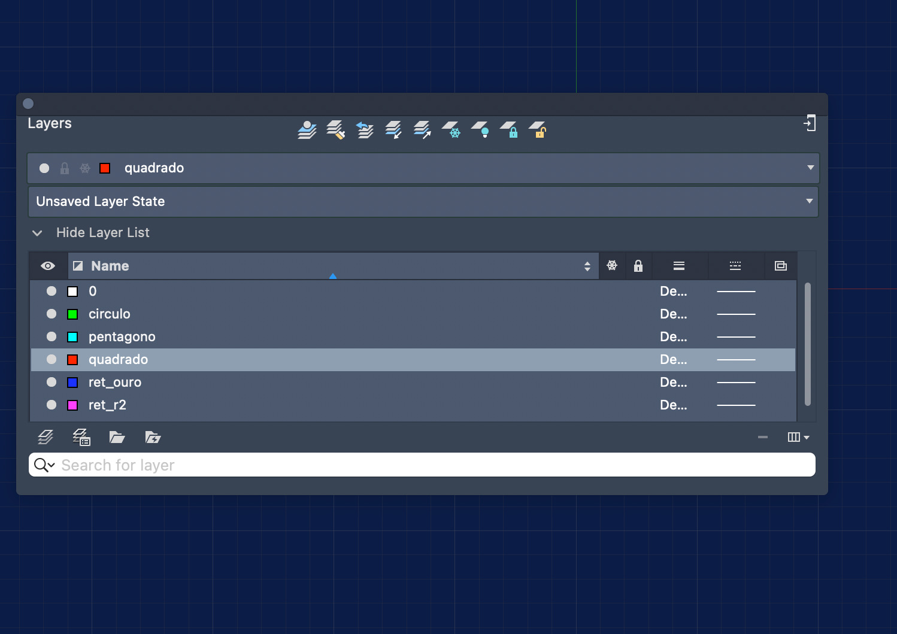Toggle current layer freeze icon in dropdown
The width and height of the screenshot is (897, 634).
click(85, 168)
